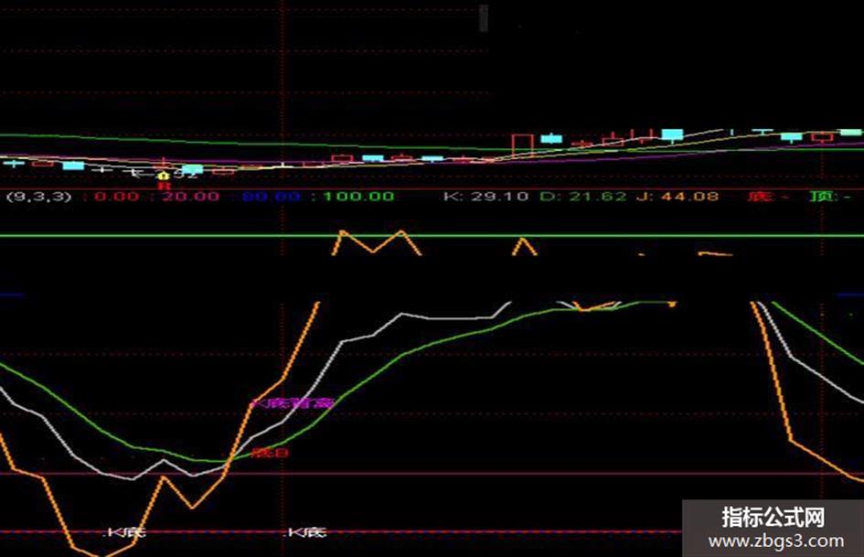
Task: Click the blue 80.00 level value
Action: (272, 197)
